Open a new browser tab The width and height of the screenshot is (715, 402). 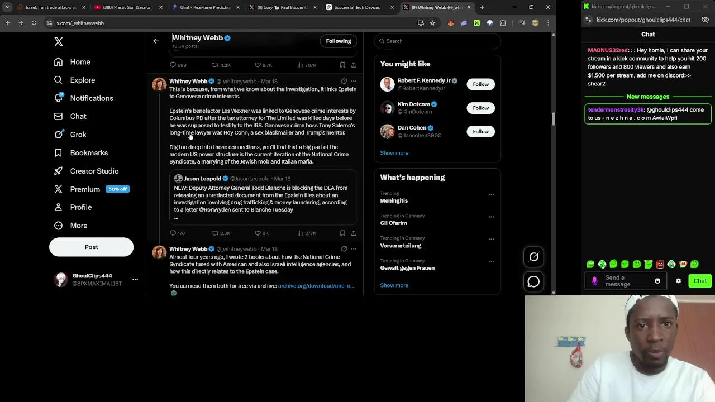click(482, 7)
